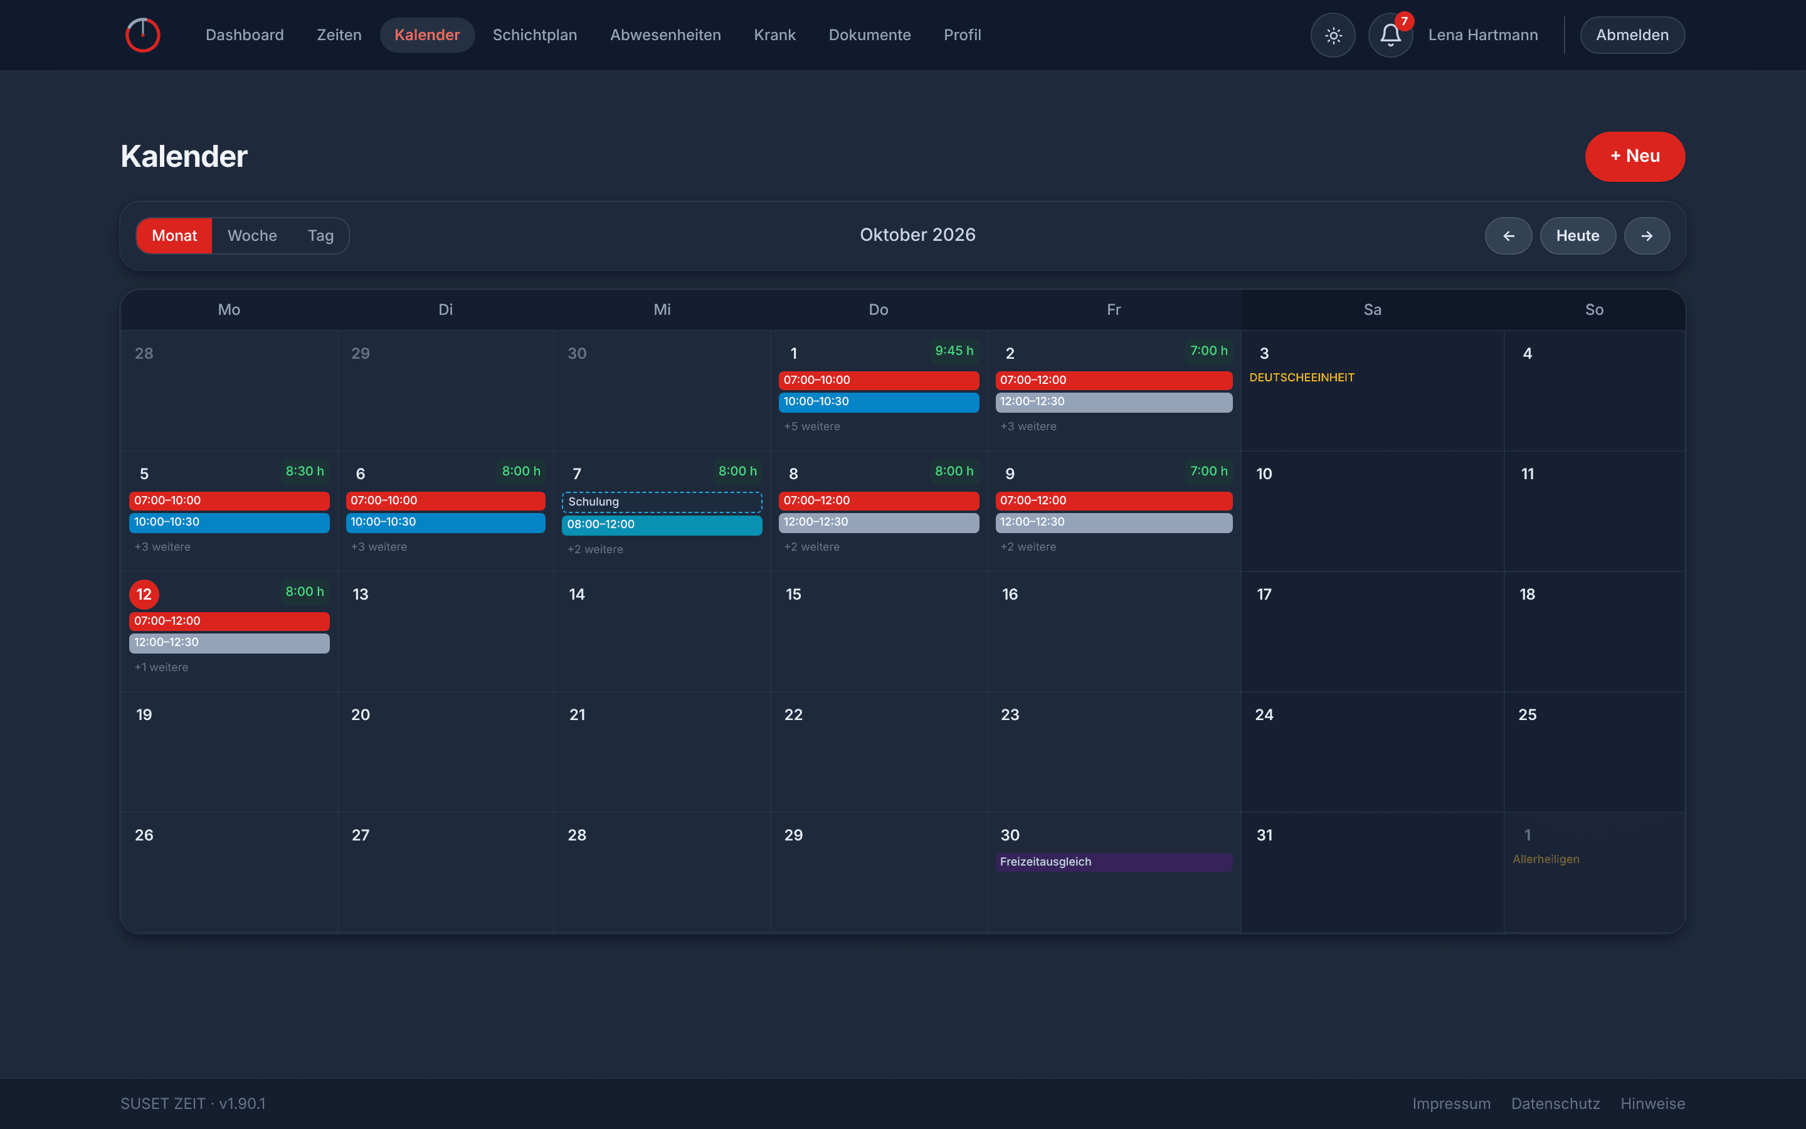This screenshot has width=1806, height=1129.
Task: Click the Abmelden button
Action: [x=1632, y=35]
